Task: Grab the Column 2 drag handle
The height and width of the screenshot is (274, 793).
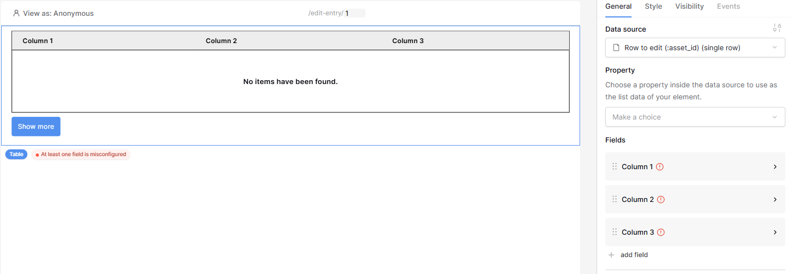Action: pyautogui.click(x=615, y=199)
